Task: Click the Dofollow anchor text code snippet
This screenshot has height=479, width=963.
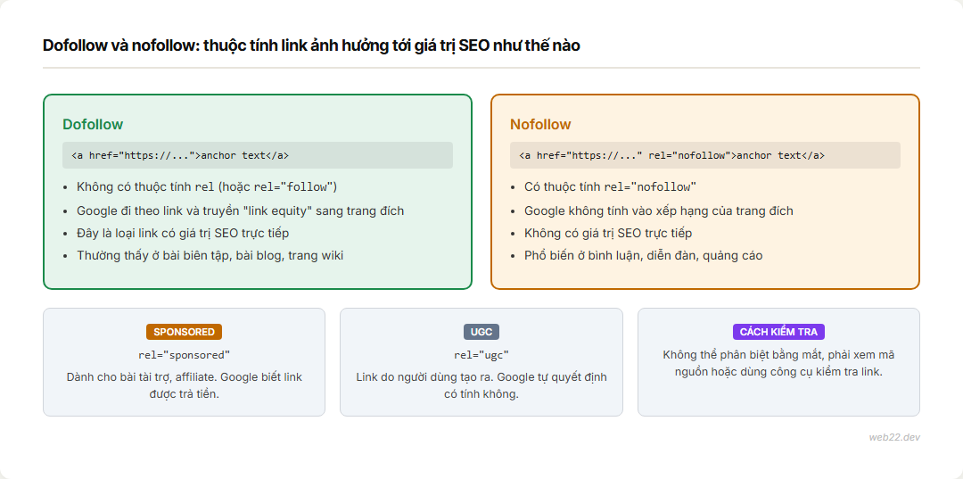Action: coord(258,155)
